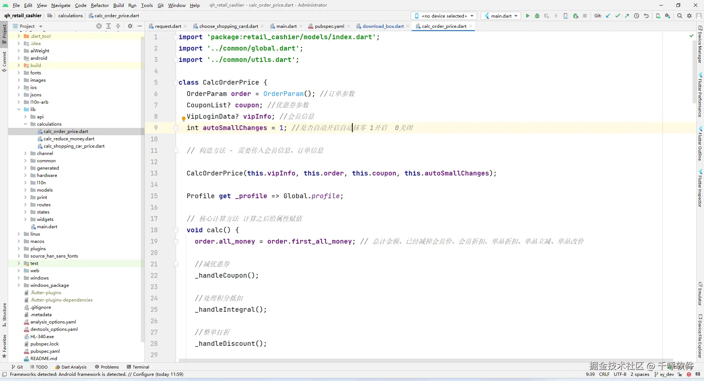Run the main.dart configuration
This screenshot has width=704, height=381.
[x=528, y=16]
